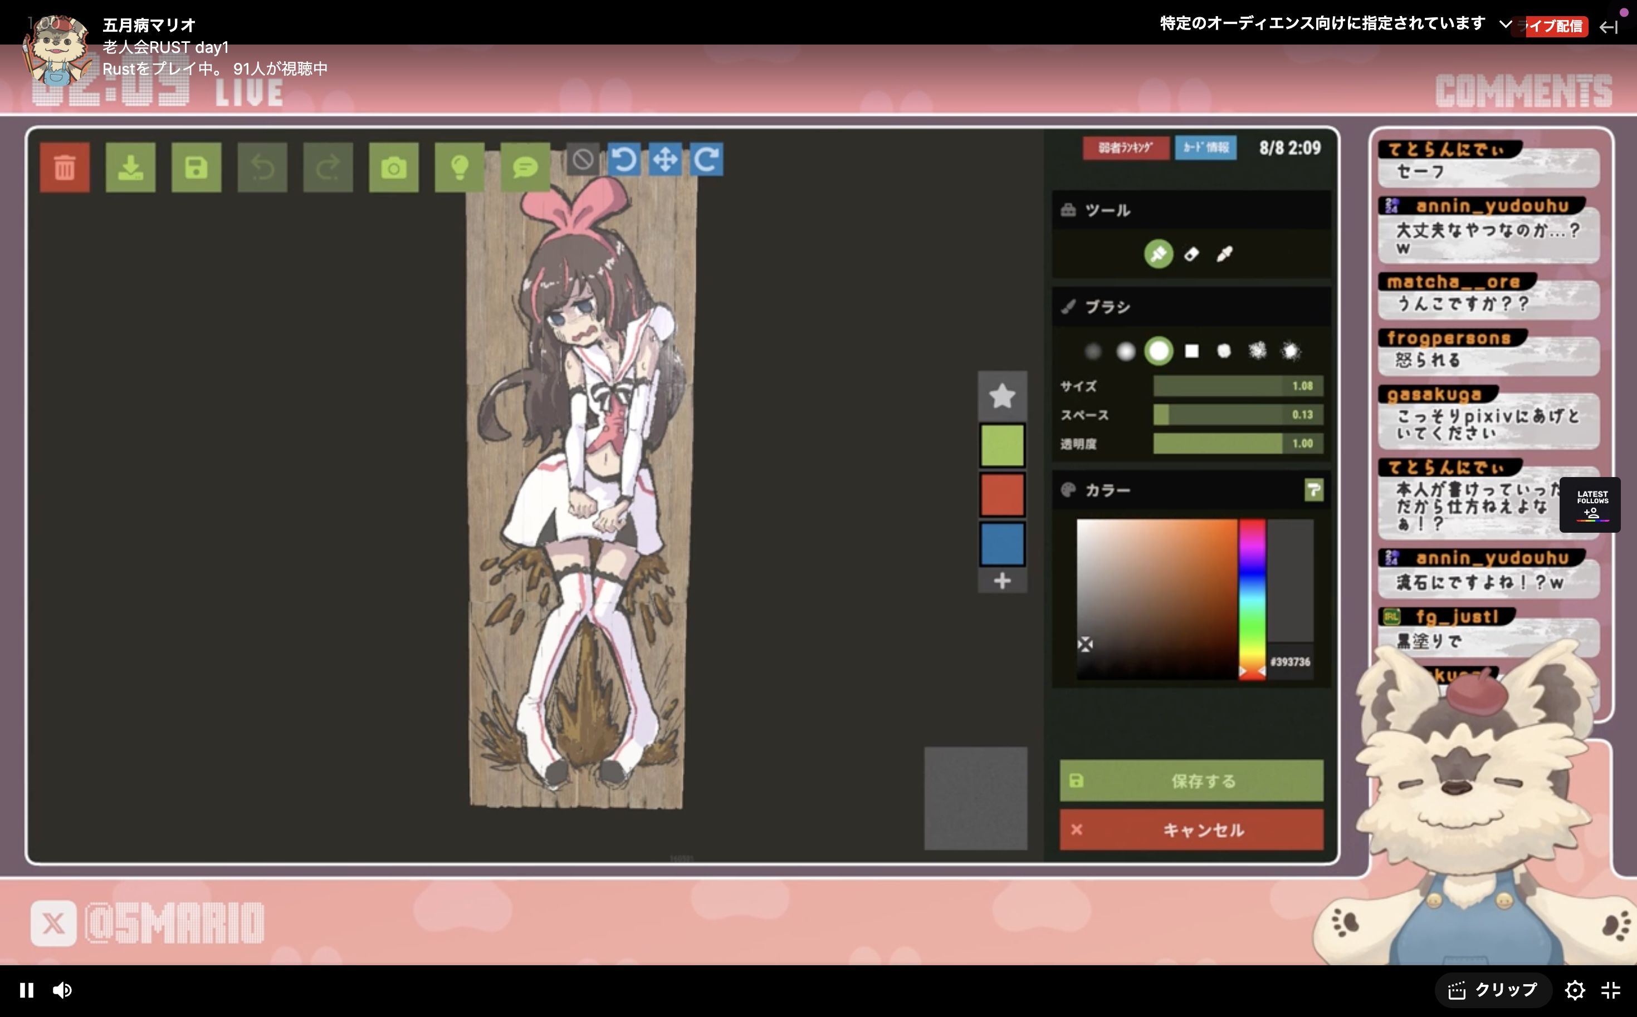This screenshot has width=1637, height=1017.
Task: Choose the square brush tip
Action: click(1191, 351)
